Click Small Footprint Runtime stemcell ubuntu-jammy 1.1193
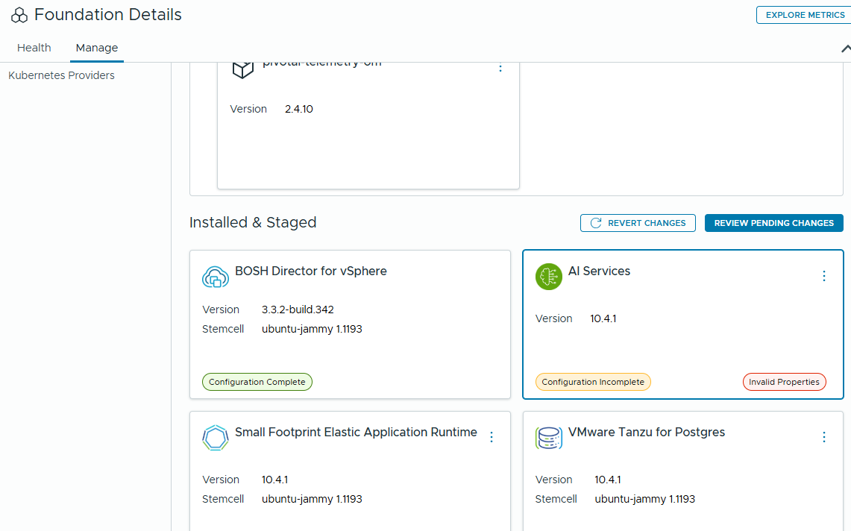The width and height of the screenshot is (851, 531). coord(312,499)
